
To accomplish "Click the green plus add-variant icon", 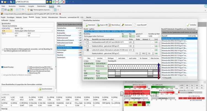I will pyautogui.click(x=53, y=2).
